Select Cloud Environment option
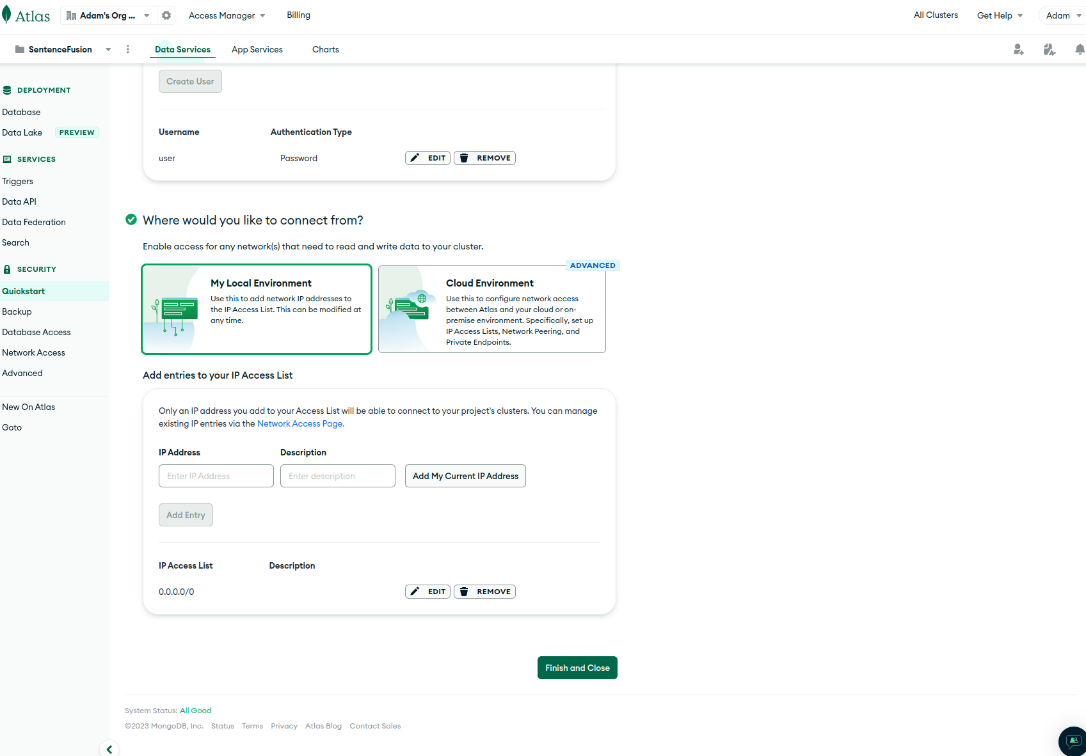Screen dimensions: 1086x756 click(x=492, y=309)
